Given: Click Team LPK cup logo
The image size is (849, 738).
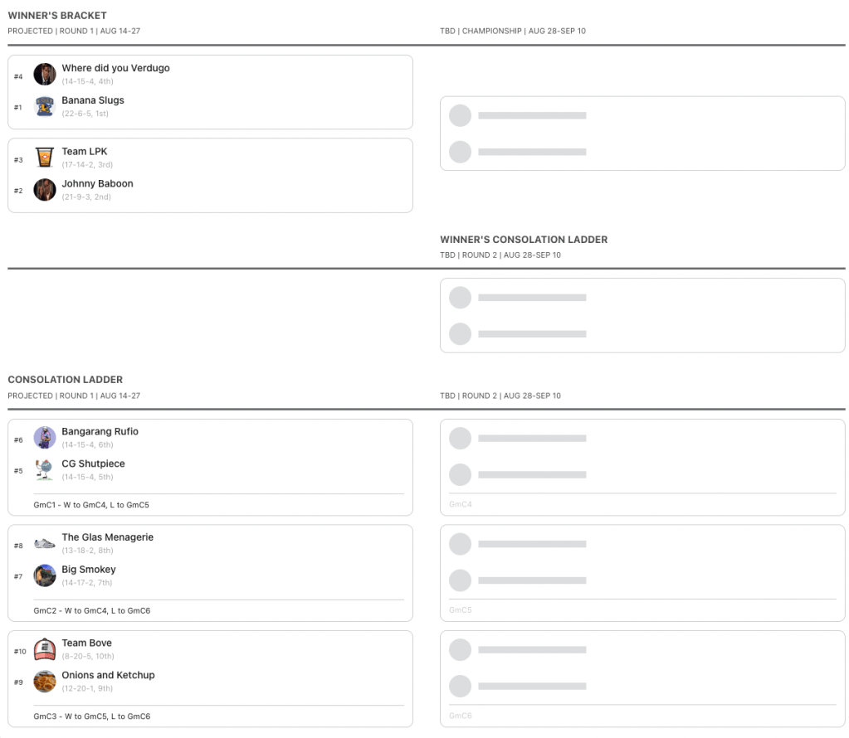Looking at the screenshot, I should pos(45,158).
